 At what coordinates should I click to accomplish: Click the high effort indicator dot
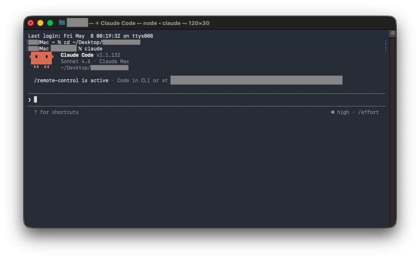333,112
